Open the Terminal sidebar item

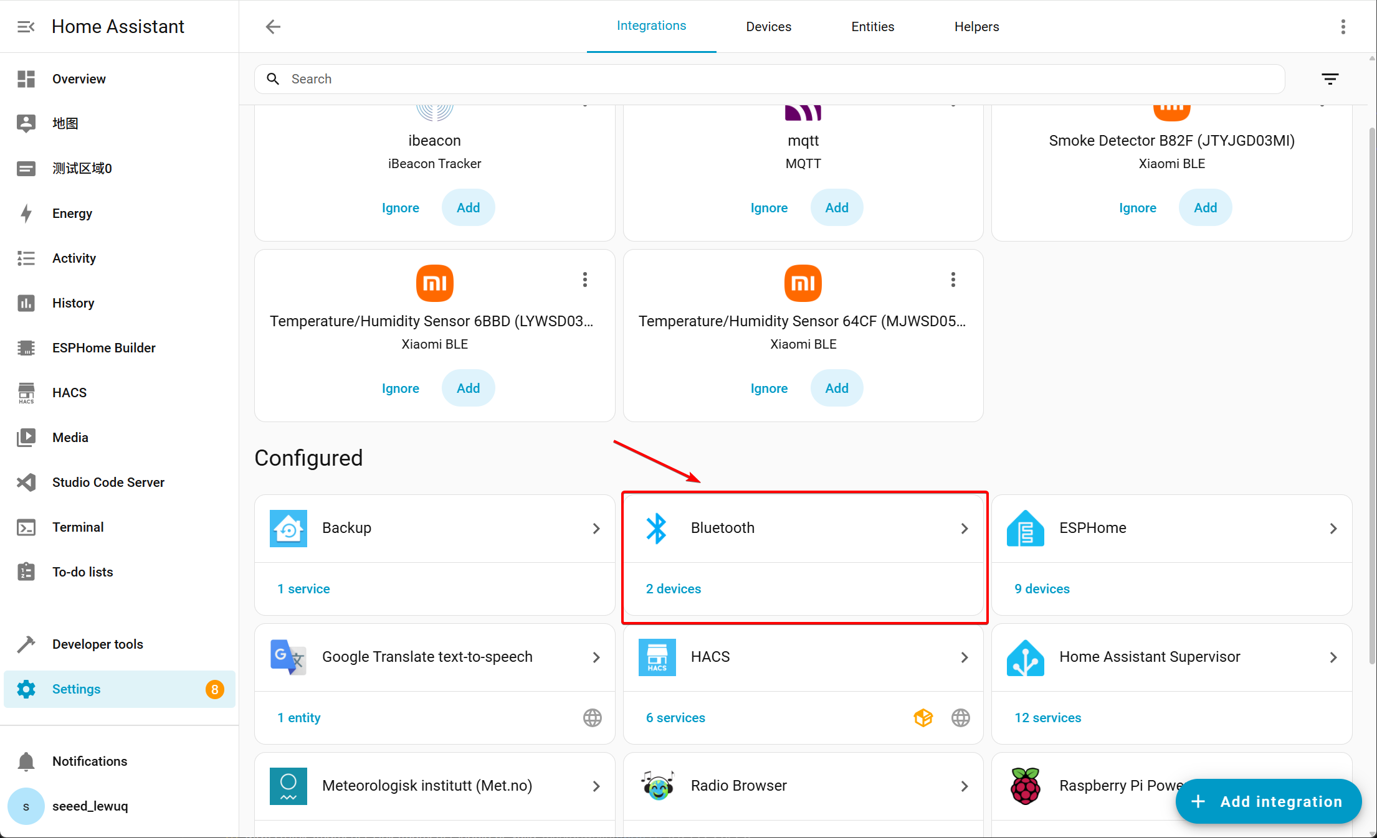pyautogui.click(x=77, y=527)
